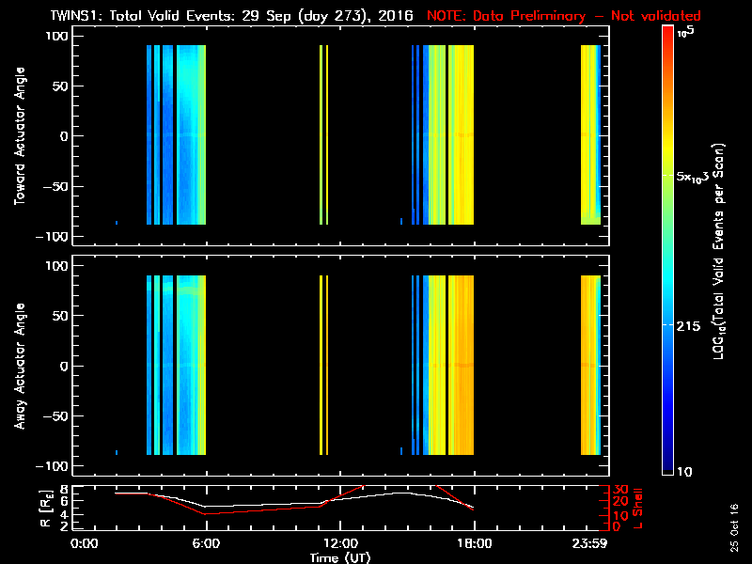Click the red 'L Shell' axis label
The width and height of the screenshot is (752, 564).
638,508
